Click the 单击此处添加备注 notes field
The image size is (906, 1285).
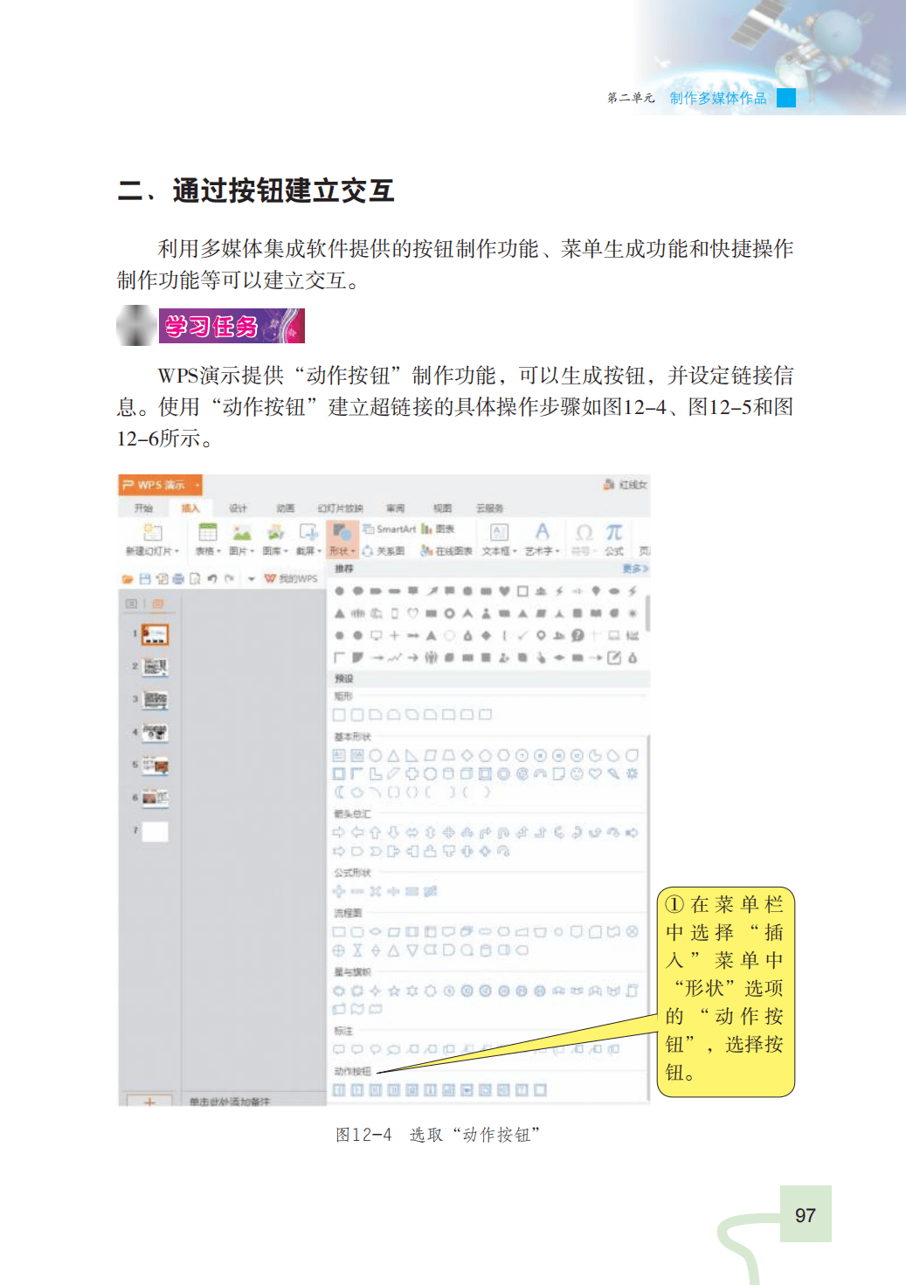click(x=231, y=1102)
